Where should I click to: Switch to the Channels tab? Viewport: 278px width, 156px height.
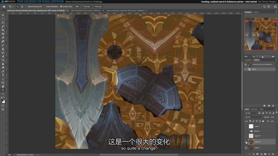point(254,109)
